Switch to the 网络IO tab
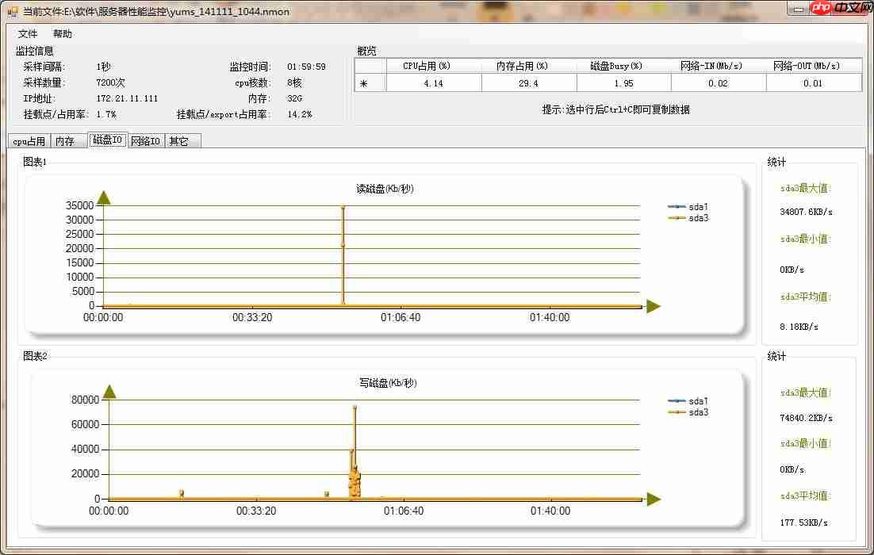The image size is (874, 555). coord(144,140)
